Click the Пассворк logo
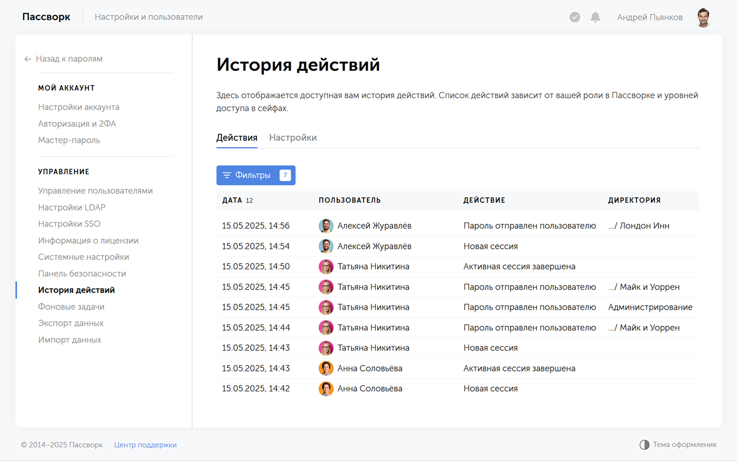The image size is (737, 461). pos(46,17)
